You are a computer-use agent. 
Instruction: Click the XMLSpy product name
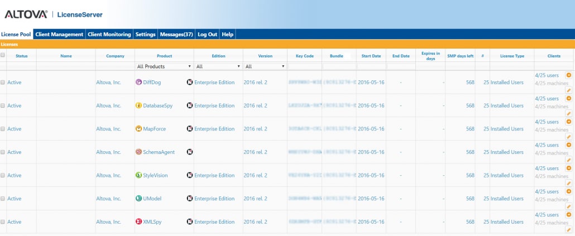[152, 221]
